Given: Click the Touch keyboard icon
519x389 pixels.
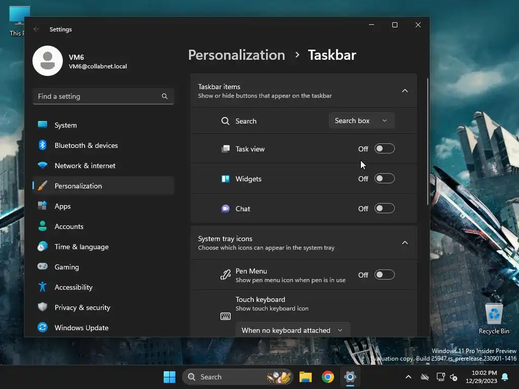Looking at the screenshot, I should (226, 316).
